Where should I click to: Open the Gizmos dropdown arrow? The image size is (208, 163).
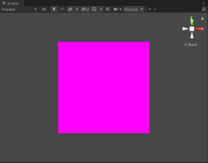142,9
